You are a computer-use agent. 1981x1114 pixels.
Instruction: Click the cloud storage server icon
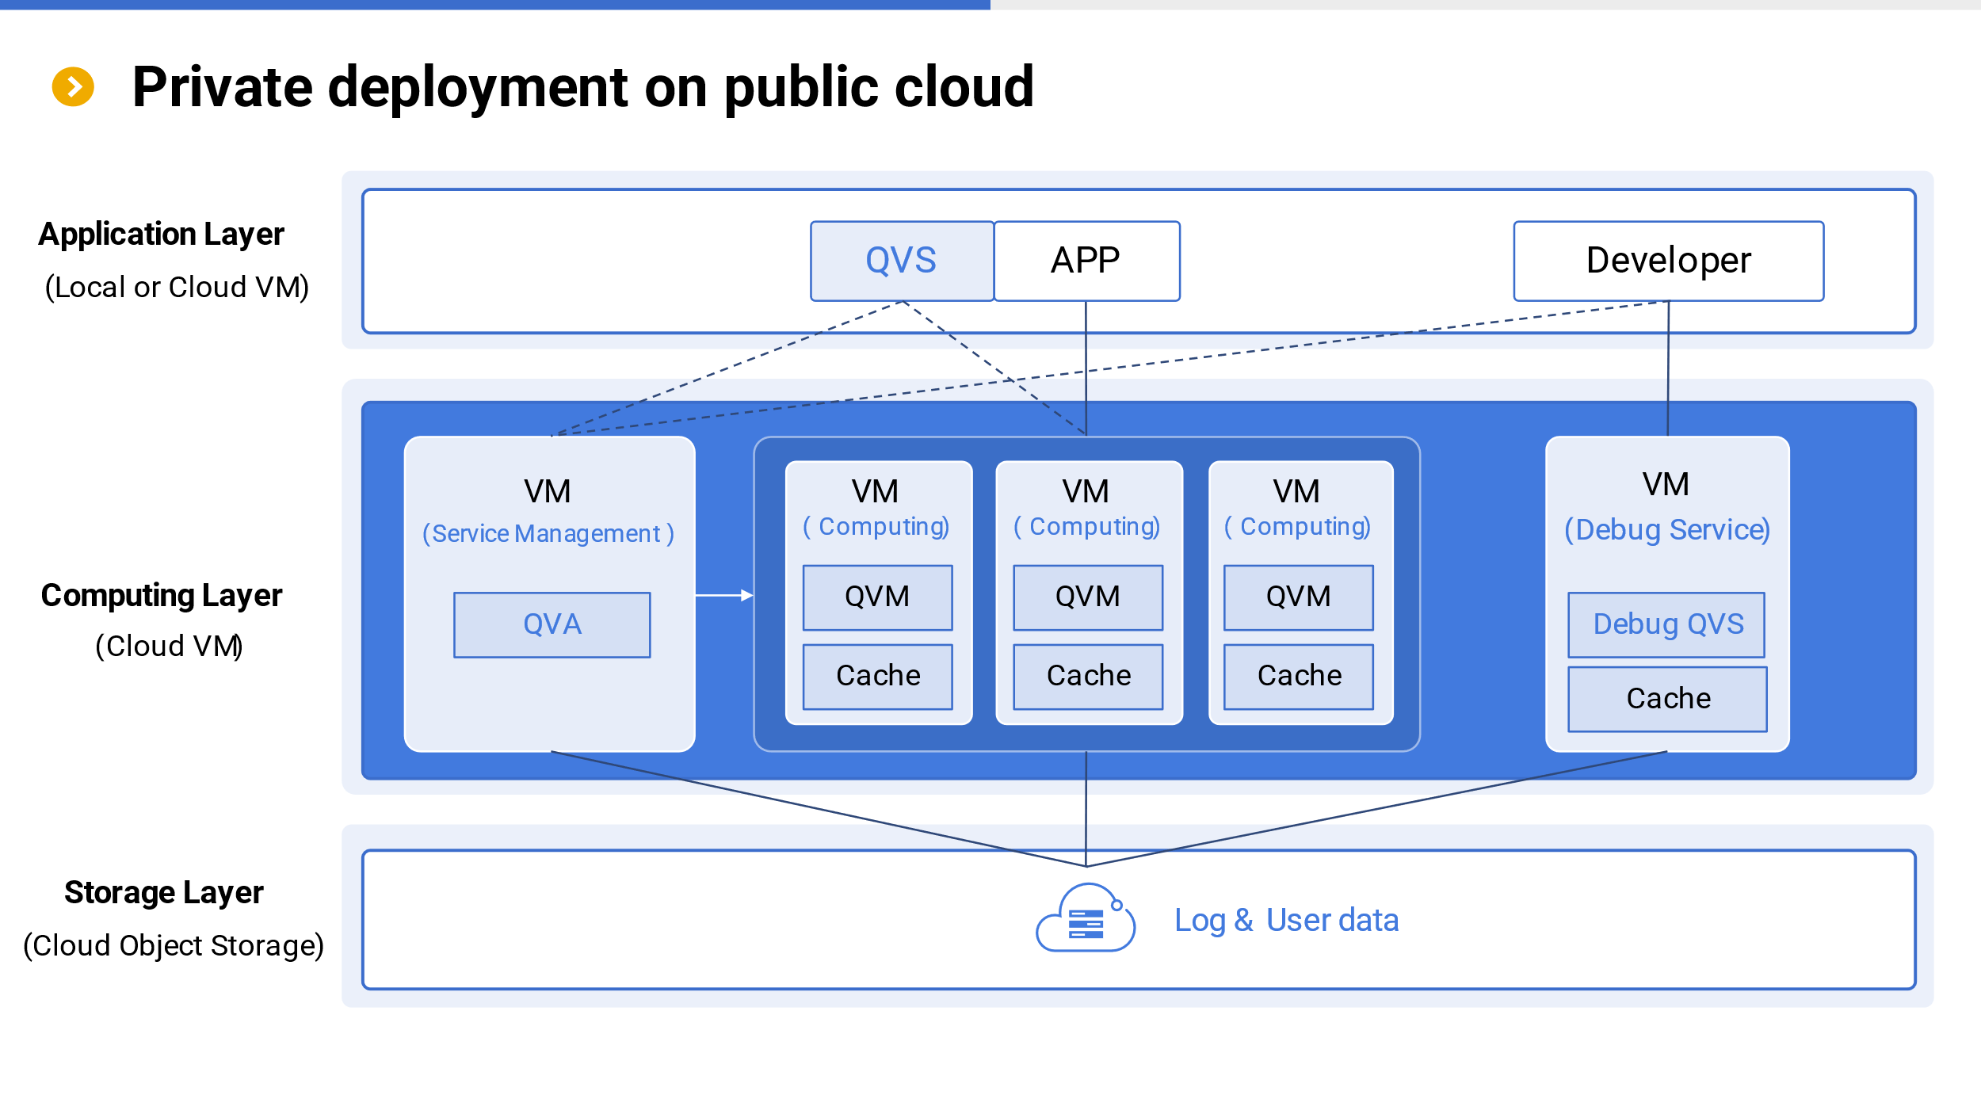pyautogui.click(x=1086, y=919)
